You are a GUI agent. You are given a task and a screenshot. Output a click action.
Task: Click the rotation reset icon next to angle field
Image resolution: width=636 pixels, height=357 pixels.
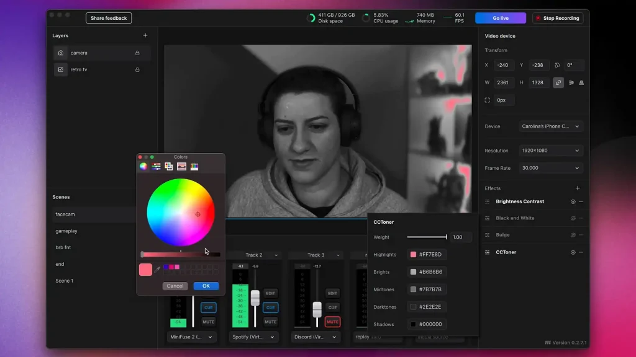[x=558, y=65]
